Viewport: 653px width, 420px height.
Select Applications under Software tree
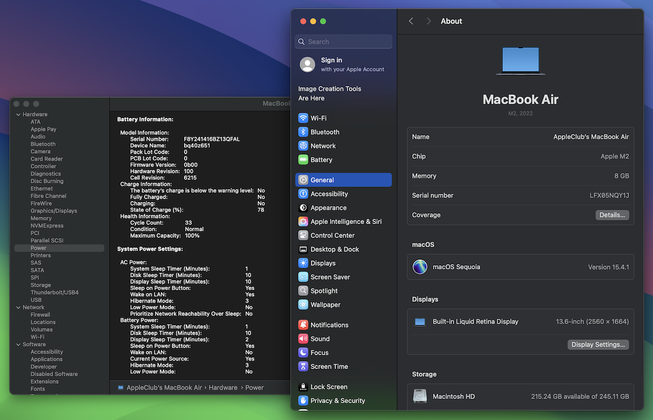tap(46, 359)
